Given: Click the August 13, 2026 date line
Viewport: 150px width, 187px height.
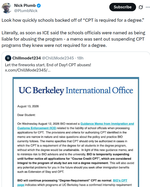Looking at the screenshot, I should (28, 106).
